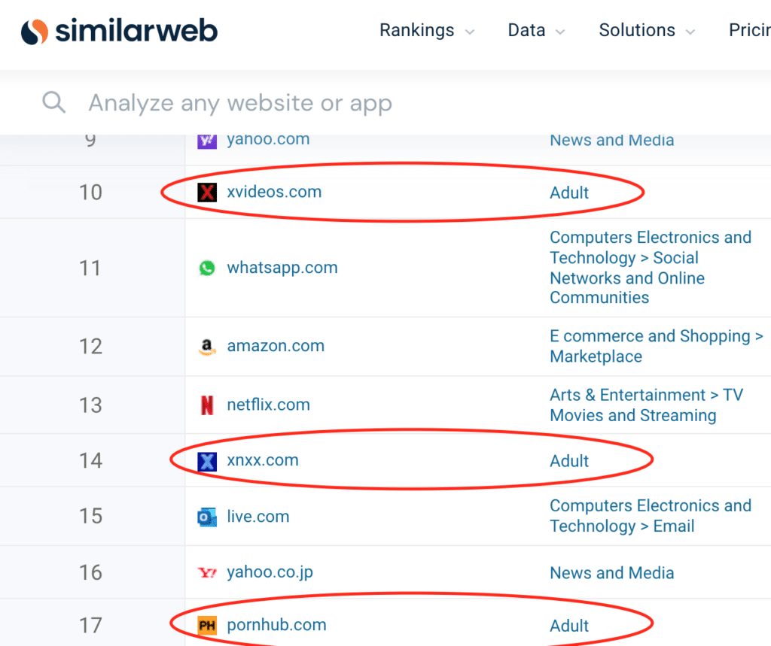This screenshot has width=771, height=646.
Task: Click rank number 15
Action: tap(90, 517)
